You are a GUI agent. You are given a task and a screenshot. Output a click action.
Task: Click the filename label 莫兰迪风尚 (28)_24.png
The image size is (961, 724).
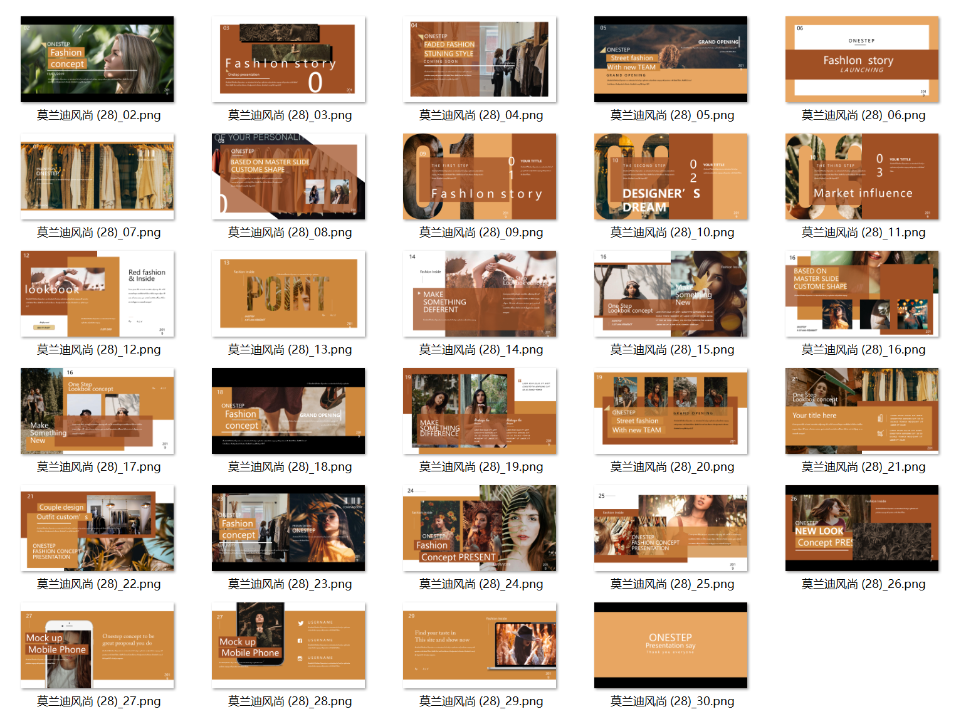click(481, 584)
